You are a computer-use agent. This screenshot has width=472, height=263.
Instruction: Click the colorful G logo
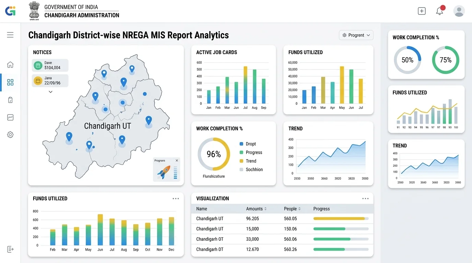tap(10, 11)
